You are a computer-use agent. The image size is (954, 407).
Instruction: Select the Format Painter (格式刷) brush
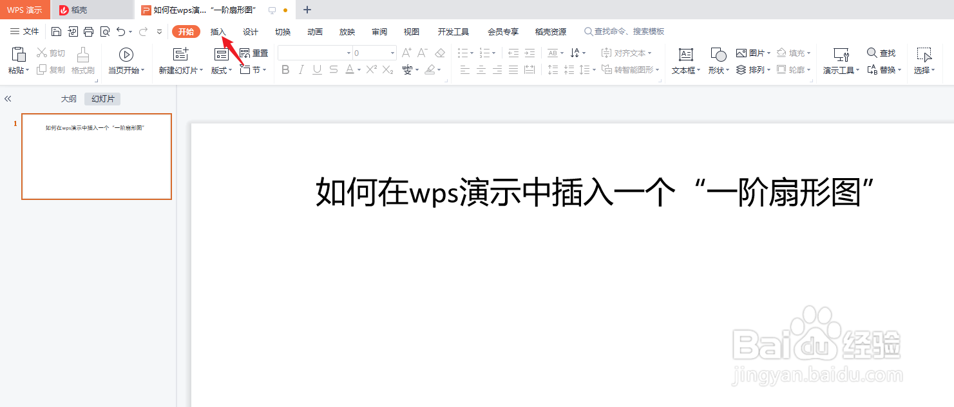(83, 55)
